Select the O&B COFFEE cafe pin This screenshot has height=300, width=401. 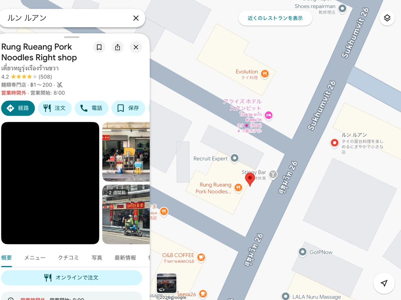point(201,257)
